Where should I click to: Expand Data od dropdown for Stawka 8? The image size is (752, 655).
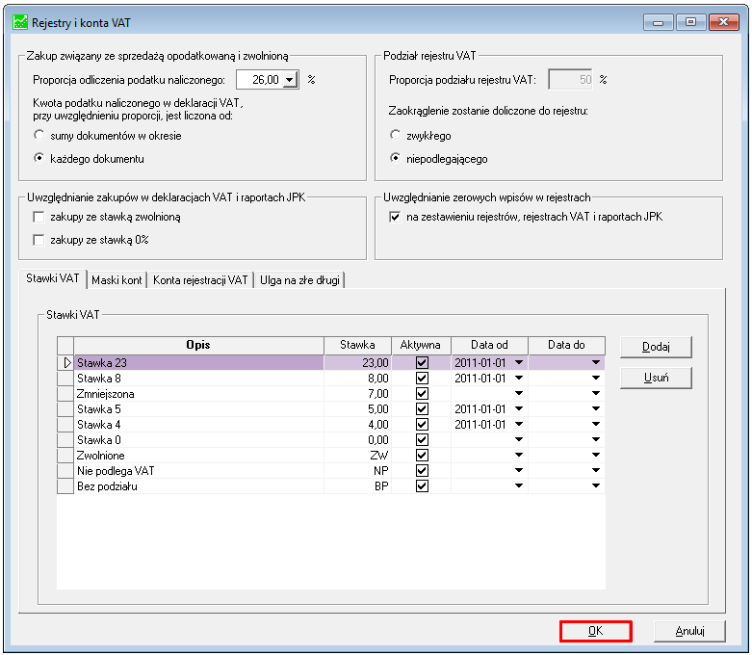click(x=519, y=379)
